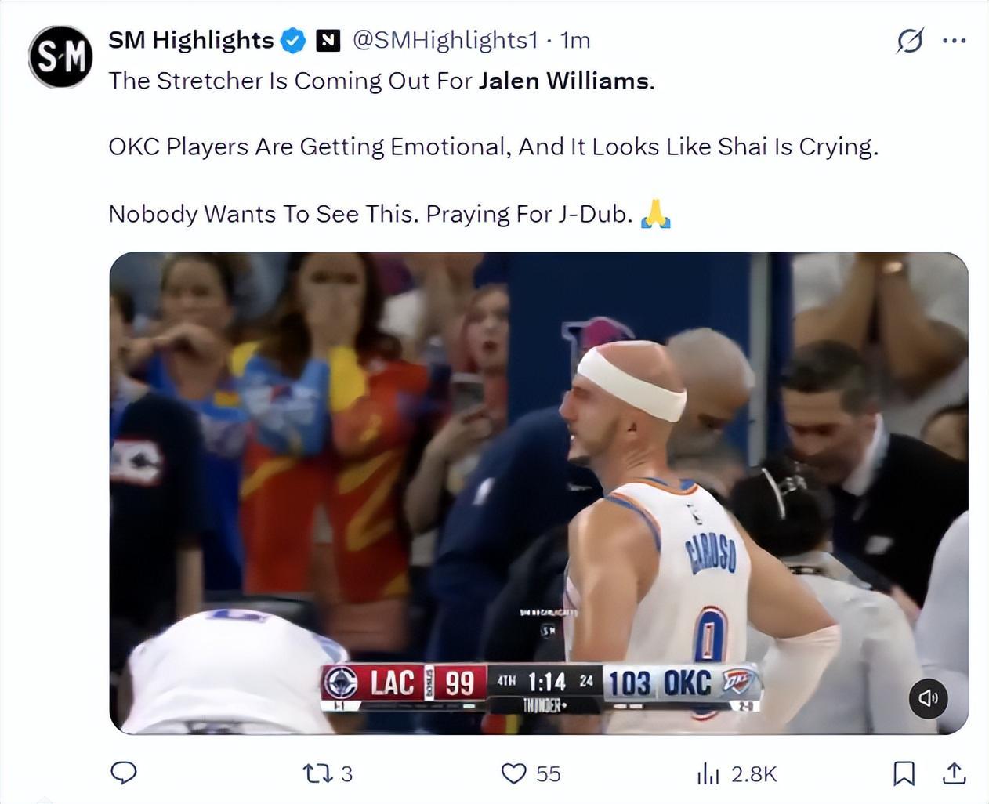Screen dimensions: 989x804
Task: Reply using the comment bubble icon
Action: click(x=123, y=773)
